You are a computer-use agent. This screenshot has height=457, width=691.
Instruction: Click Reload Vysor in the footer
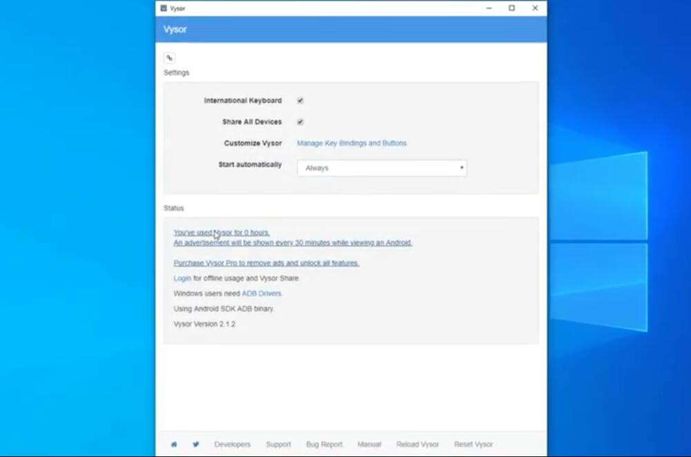click(418, 445)
